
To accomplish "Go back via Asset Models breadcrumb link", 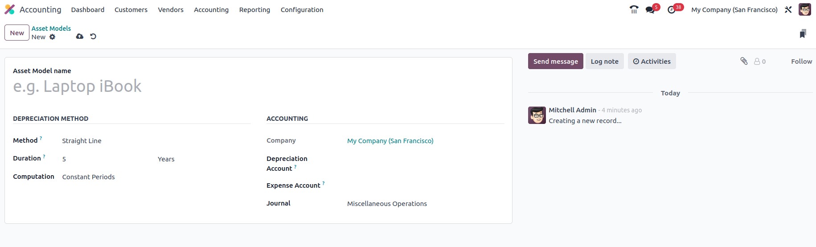I will click(x=51, y=28).
